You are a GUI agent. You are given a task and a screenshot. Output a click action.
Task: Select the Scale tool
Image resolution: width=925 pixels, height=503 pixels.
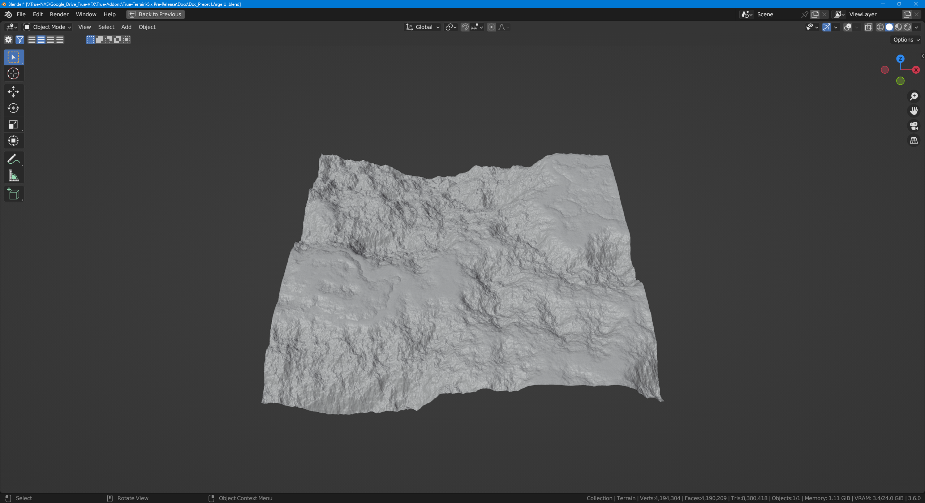coord(13,125)
